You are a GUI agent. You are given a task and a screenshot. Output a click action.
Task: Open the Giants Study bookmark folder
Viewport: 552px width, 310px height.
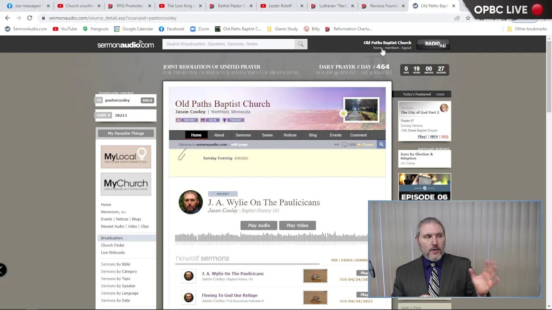coord(282,29)
